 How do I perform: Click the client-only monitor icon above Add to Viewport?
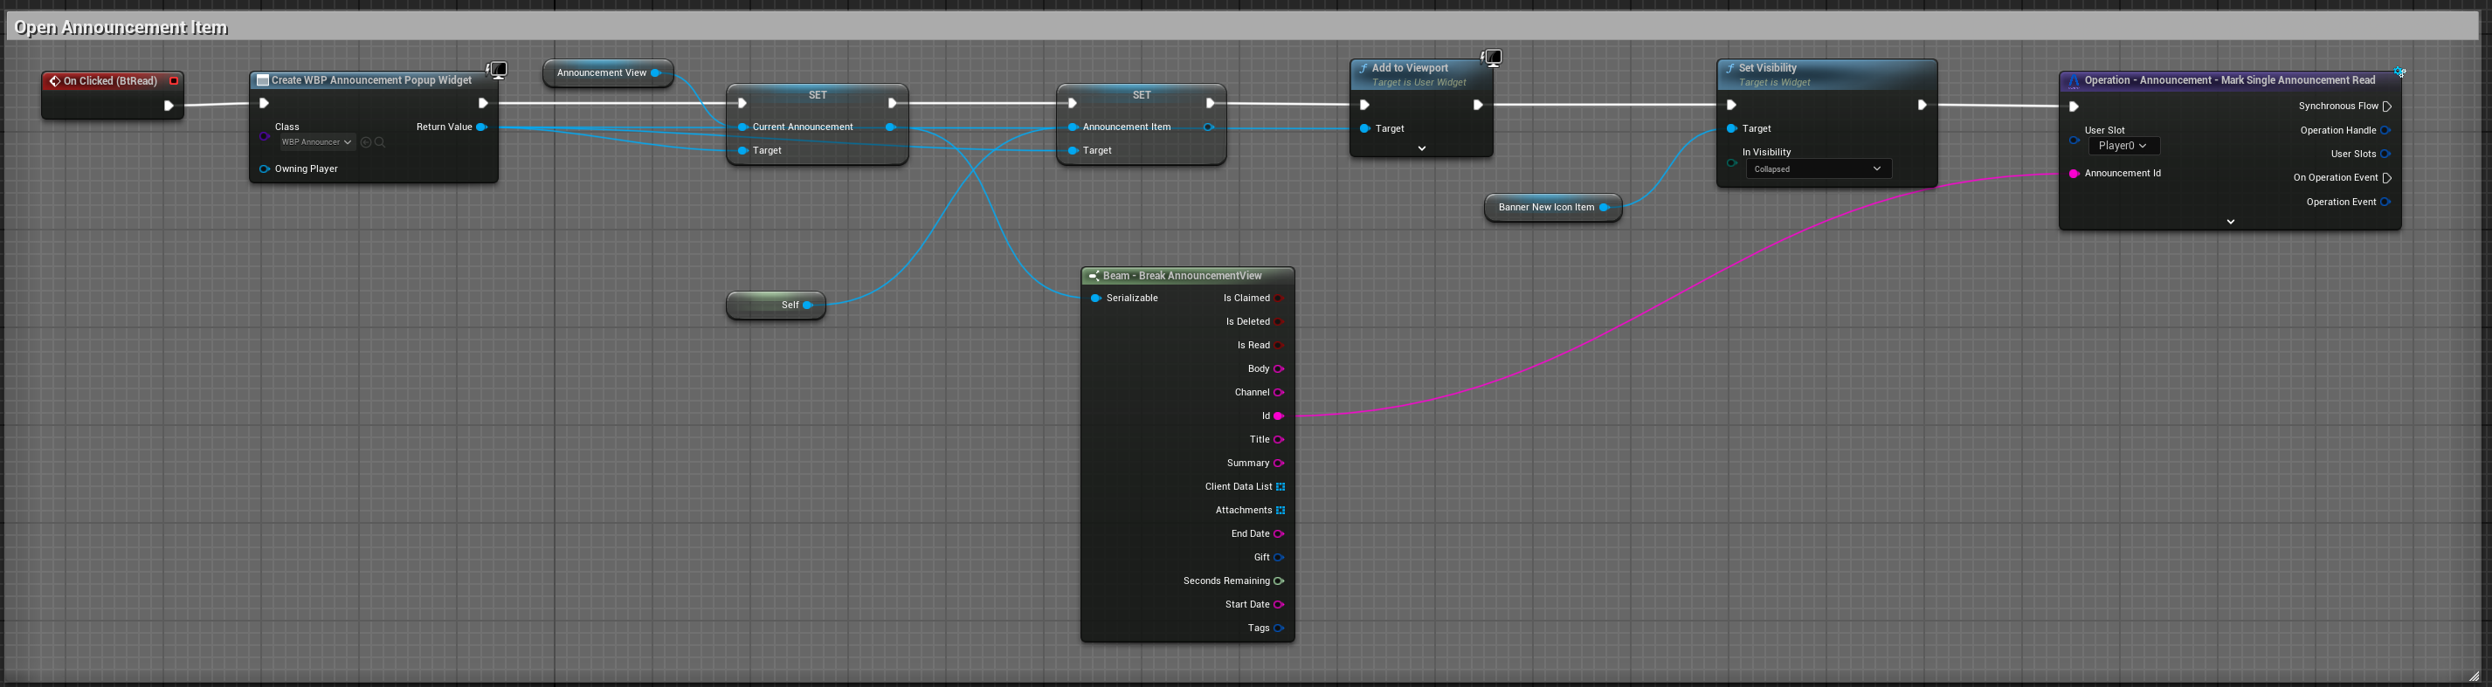tap(1493, 58)
